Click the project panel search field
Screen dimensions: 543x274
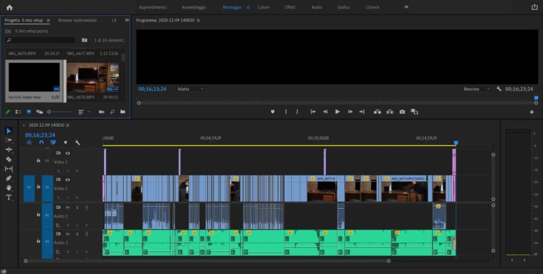(40, 40)
